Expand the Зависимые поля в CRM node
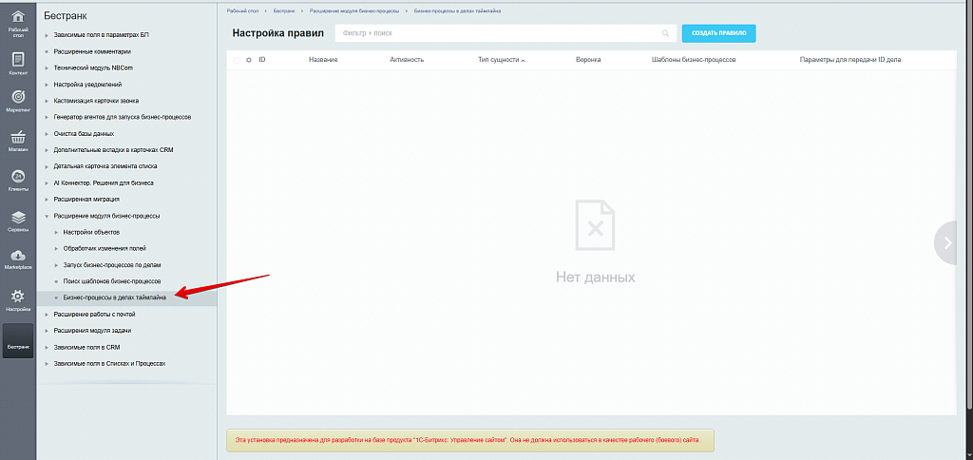973x460 pixels. (x=48, y=347)
